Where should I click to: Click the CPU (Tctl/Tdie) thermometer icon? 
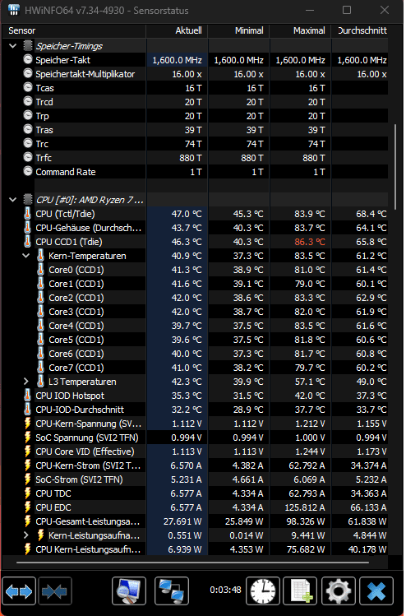27,214
